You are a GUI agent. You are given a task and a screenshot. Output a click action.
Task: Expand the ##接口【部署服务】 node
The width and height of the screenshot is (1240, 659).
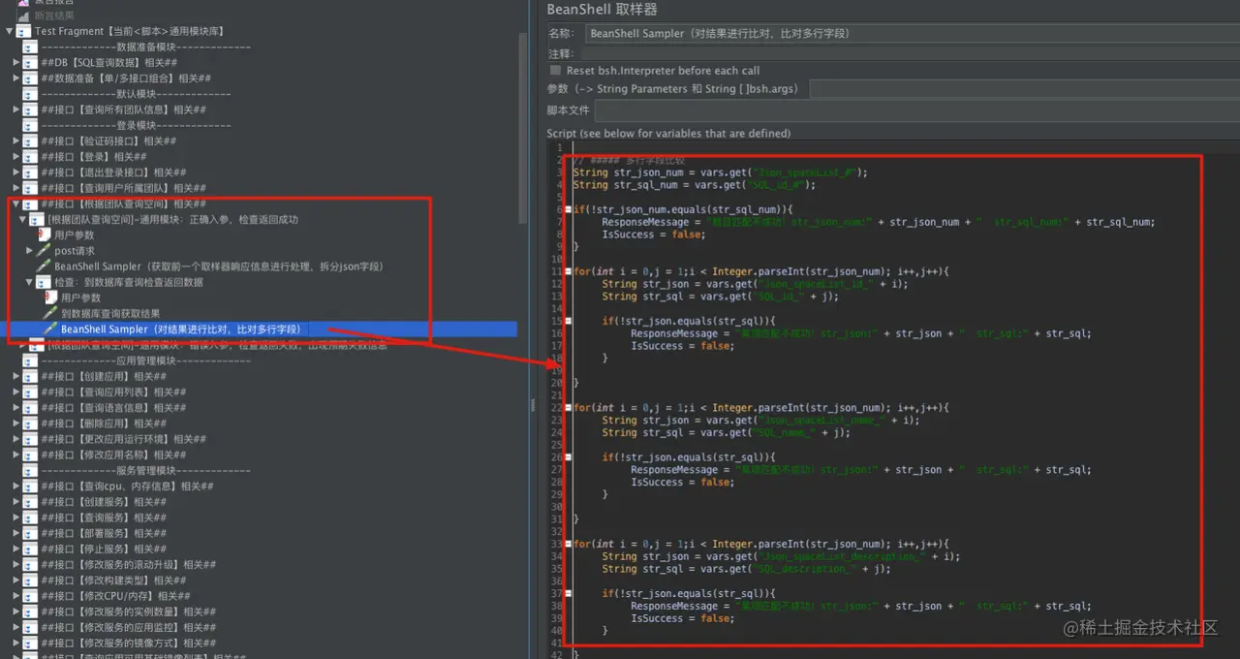point(16,533)
